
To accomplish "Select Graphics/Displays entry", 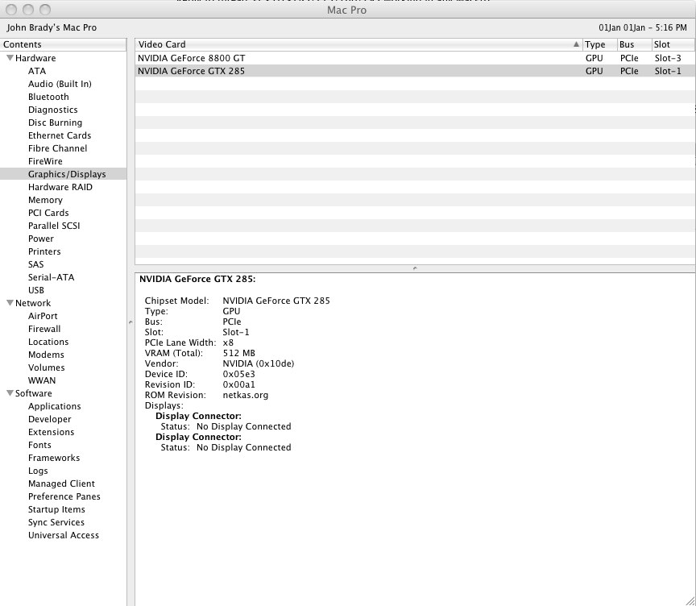I will click(x=63, y=174).
